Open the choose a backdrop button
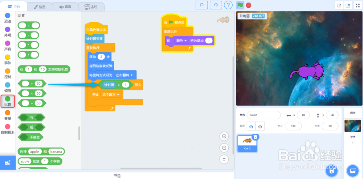The width and height of the screenshot is (363, 179). (x=352, y=171)
